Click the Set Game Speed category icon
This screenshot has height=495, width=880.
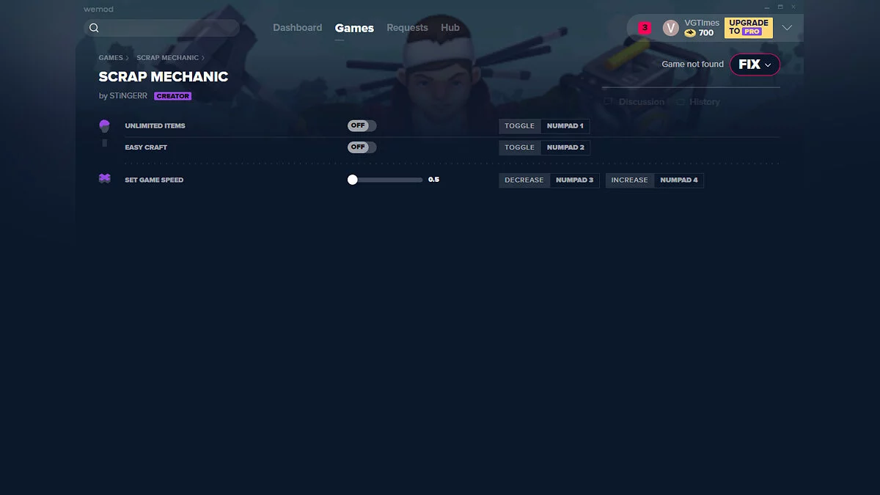104,179
